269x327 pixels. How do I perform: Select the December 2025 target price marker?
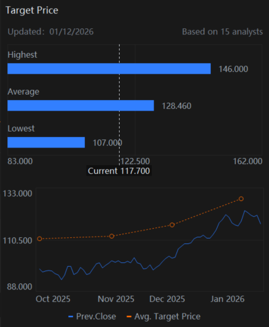[x=172, y=225]
